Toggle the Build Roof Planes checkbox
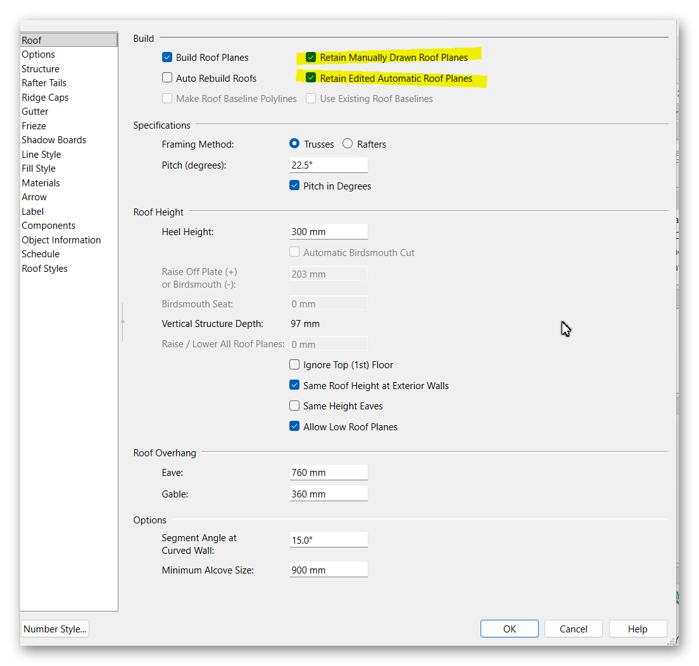This screenshot has height=666, width=699. pyautogui.click(x=167, y=58)
